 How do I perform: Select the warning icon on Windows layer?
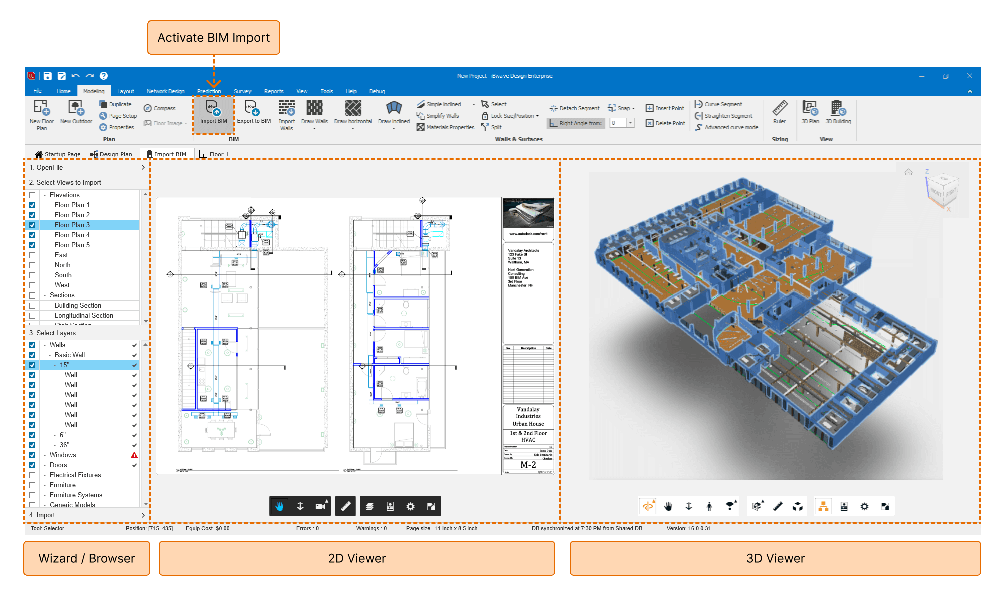[x=134, y=455]
